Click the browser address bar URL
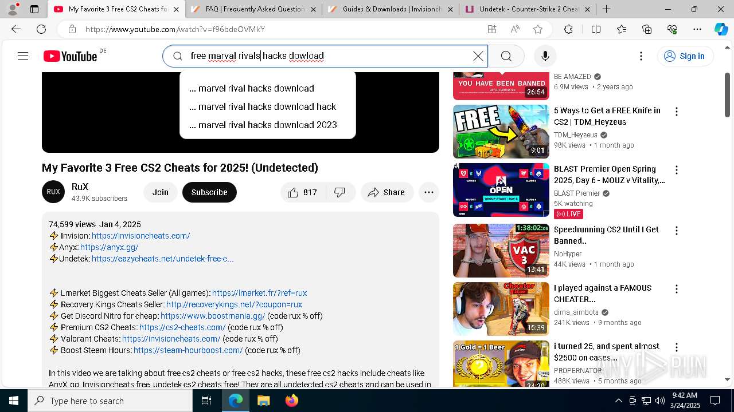 (x=175, y=29)
